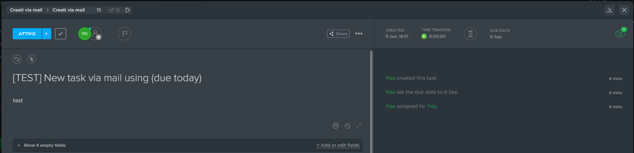Click the time estimate hourglass icon

point(470,34)
